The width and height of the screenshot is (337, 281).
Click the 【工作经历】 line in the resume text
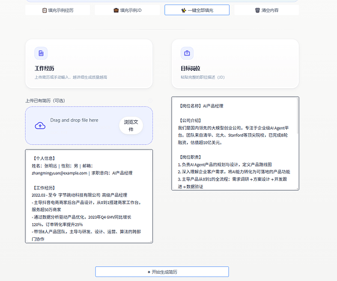point(44,188)
